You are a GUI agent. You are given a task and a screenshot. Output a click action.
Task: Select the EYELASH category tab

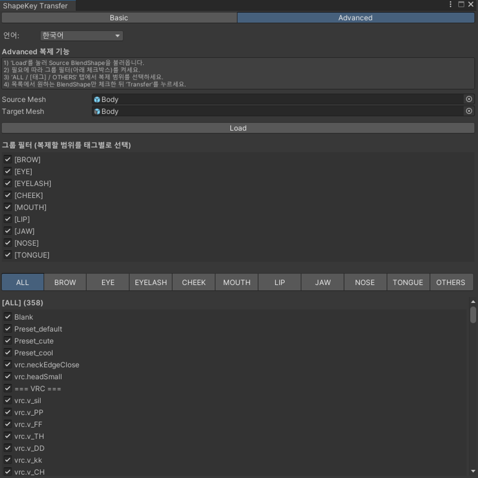pyautogui.click(x=150, y=282)
